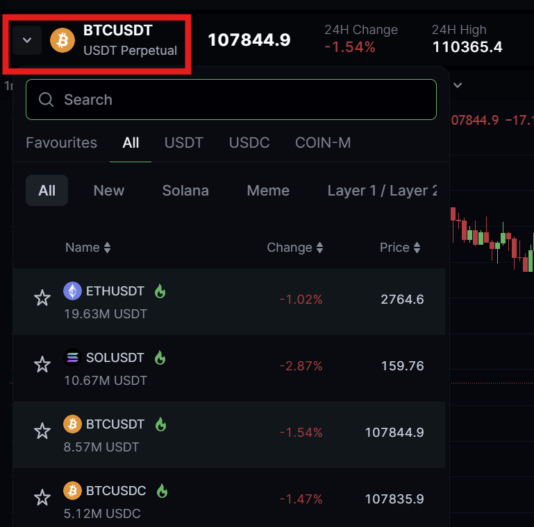Sort pairs by Change column arrows

[x=319, y=248]
